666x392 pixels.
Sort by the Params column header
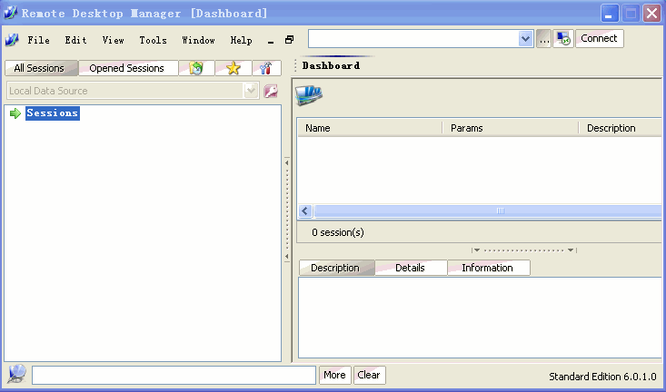tap(510, 128)
